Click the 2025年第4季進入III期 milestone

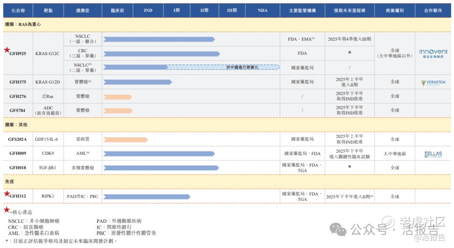coord(349,39)
